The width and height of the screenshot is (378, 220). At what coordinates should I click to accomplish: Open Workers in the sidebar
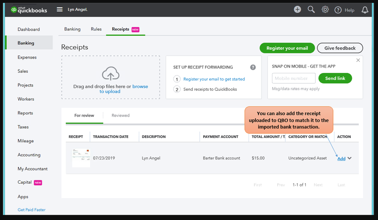pos(26,99)
